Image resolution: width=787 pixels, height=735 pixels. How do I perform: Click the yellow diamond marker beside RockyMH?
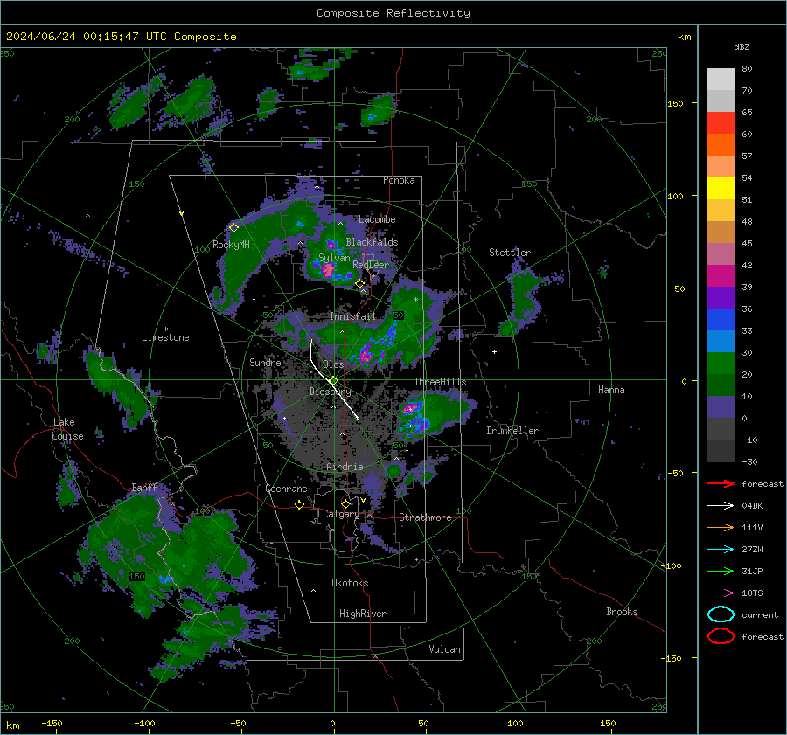[233, 228]
